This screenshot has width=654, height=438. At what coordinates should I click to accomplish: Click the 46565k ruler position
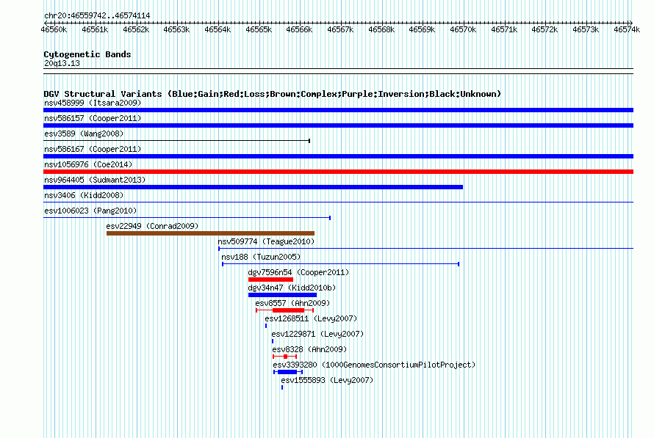point(259,29)
